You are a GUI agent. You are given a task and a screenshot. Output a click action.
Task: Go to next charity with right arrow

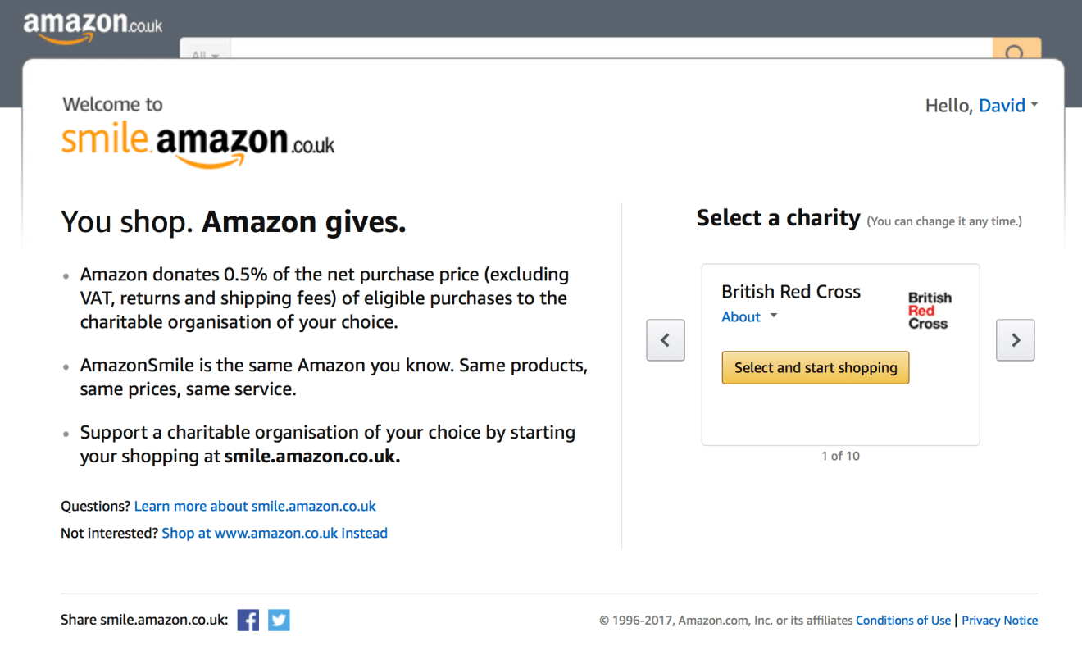pyautogui.click(x=1015, y=340)
